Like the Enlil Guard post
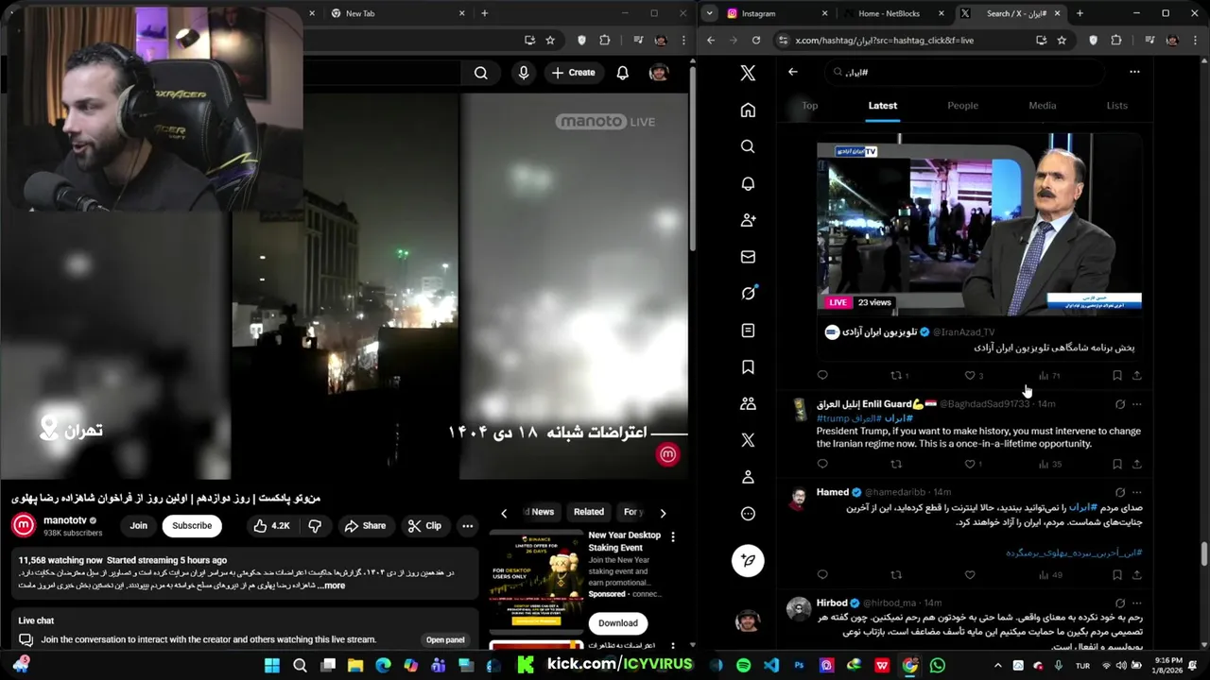 point(969,464)
